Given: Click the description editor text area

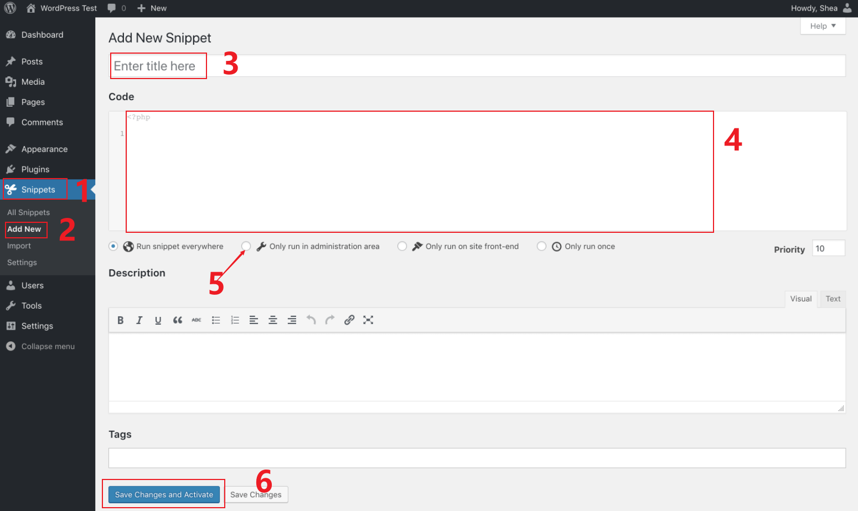Looking at the screenshot, I should tap(477, 367).
